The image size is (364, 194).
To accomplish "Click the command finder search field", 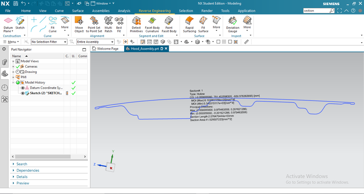I will tap(316, 10).
